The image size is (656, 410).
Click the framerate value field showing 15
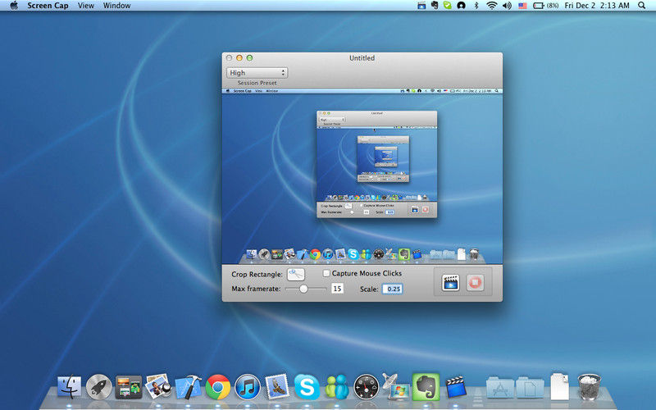click(x=337, y=289)
